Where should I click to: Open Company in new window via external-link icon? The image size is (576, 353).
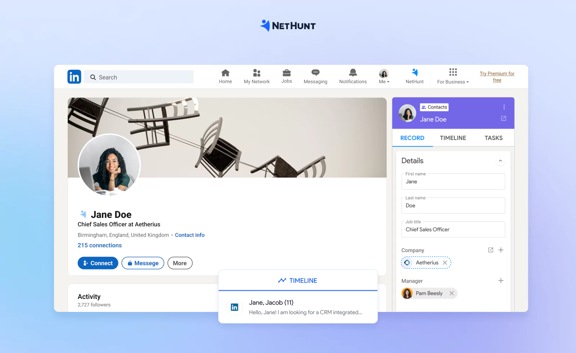(x=491, y=250)
